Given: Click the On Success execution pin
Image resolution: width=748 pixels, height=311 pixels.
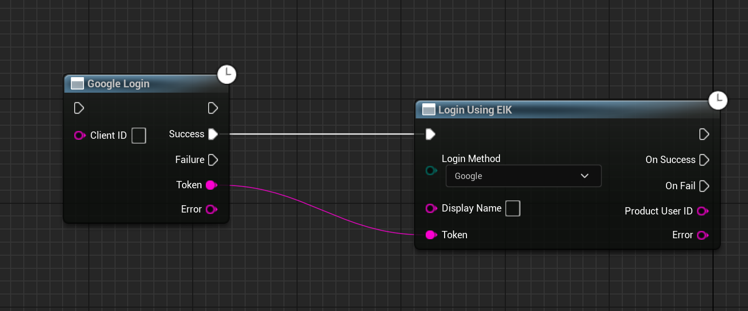Looking at the screenshot, I should point(704,160).
